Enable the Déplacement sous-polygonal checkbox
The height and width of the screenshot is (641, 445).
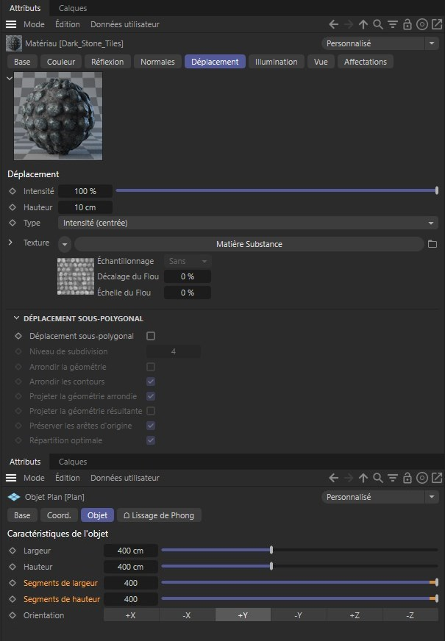(x=151, y=336)
